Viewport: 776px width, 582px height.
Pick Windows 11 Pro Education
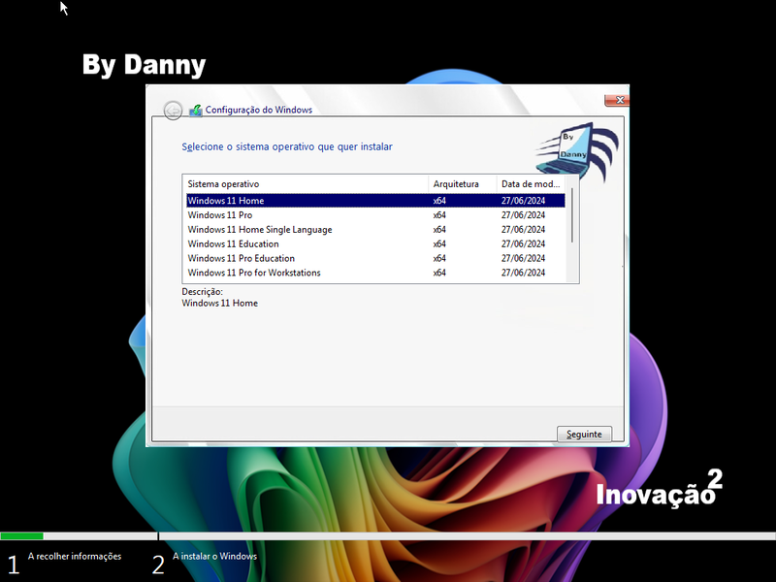(375, 258)
